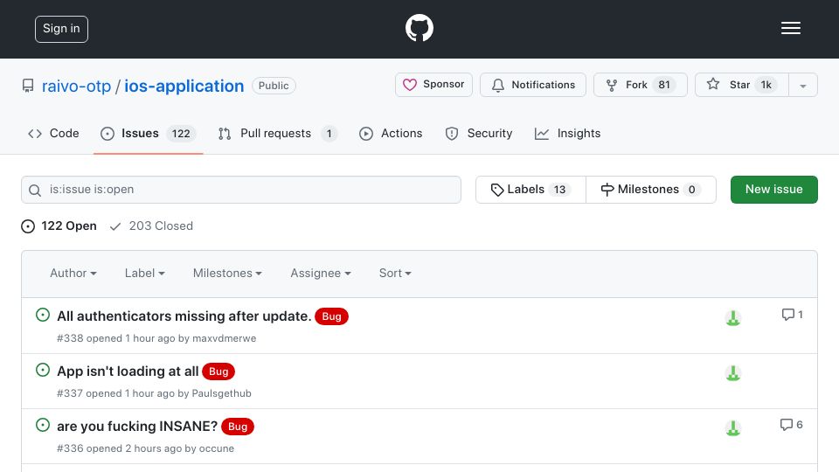Click the open-issue status icon for #337
This screenshot has height=472, width=839.
point(43,370)
